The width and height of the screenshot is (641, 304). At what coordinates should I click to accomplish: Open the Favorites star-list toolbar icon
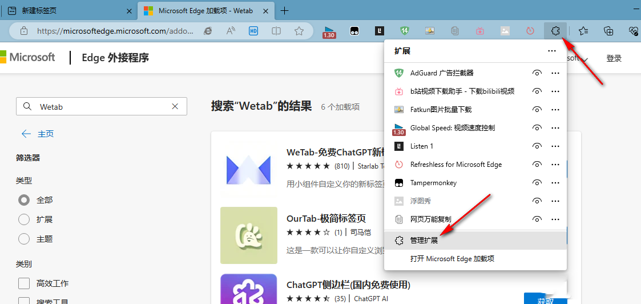tap(583, 31)
